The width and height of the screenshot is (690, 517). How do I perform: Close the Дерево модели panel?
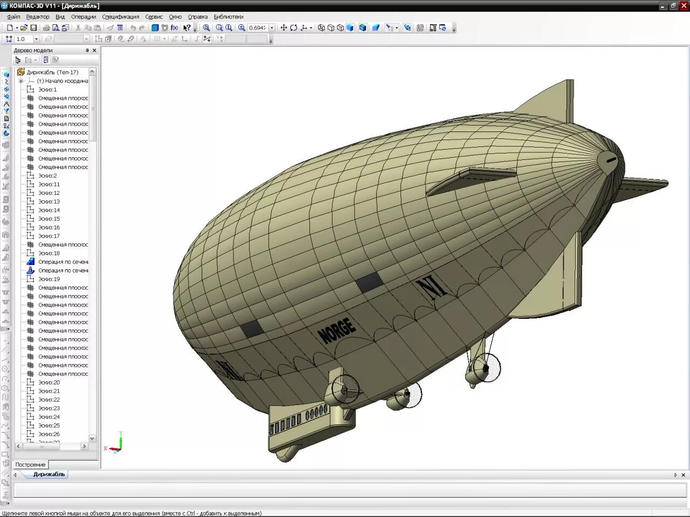[94, 50]
